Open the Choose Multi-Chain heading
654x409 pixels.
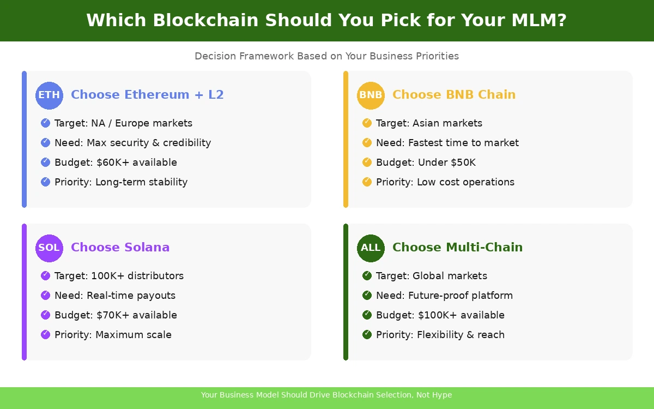[457, 248]
